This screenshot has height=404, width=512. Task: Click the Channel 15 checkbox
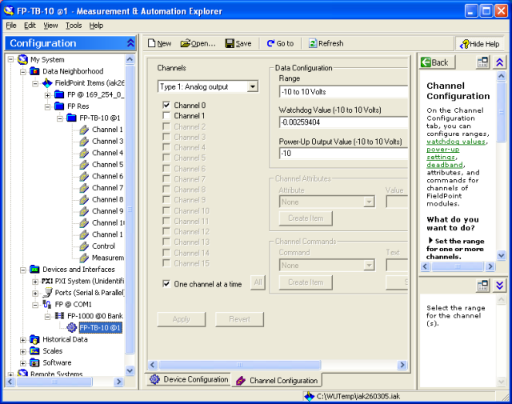[166, 263]
